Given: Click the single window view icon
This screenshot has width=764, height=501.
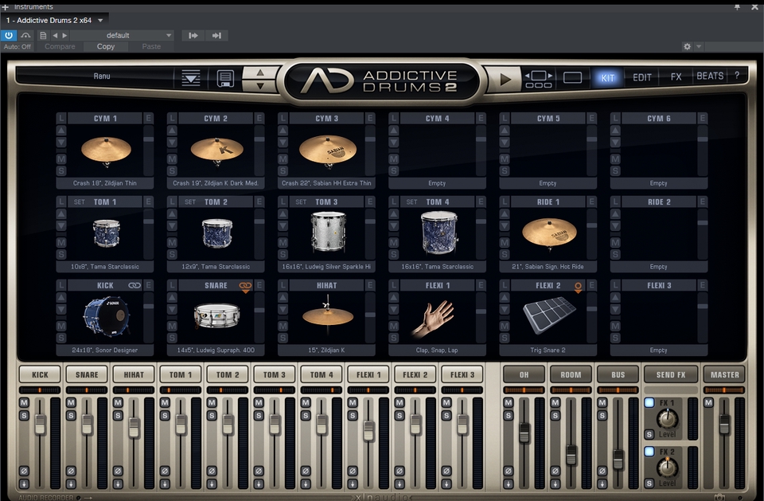Looking at the screenshot, I should [572, 77].
